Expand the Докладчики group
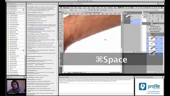 coord(7,11)
